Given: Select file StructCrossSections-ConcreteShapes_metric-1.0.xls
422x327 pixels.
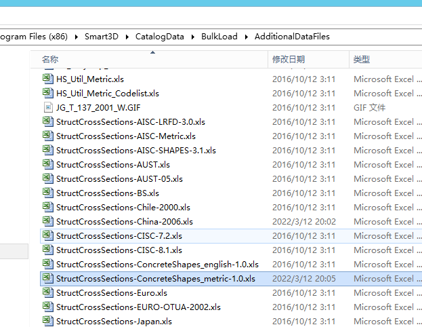Looking at the screenshot, I should pyautogui.click(x=156, y=279).
